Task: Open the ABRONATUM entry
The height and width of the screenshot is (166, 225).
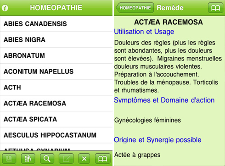Action: (56, 55)
